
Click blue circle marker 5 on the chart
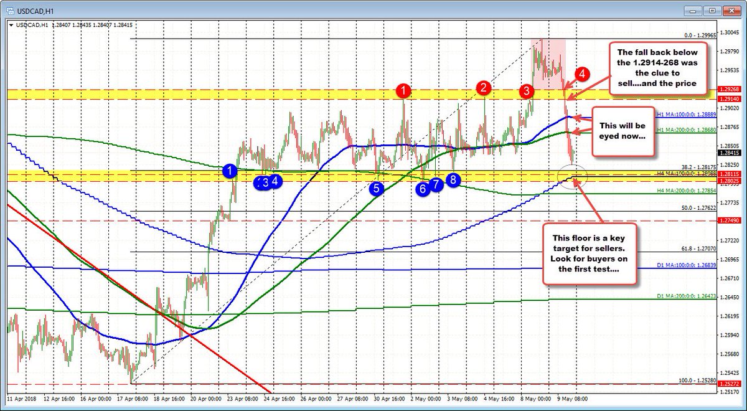[x=376, y=187]
